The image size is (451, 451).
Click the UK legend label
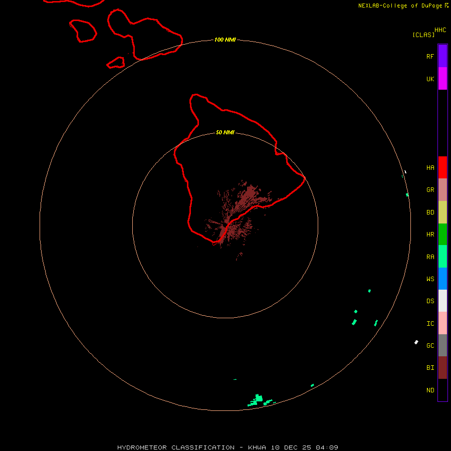(430, 79)
